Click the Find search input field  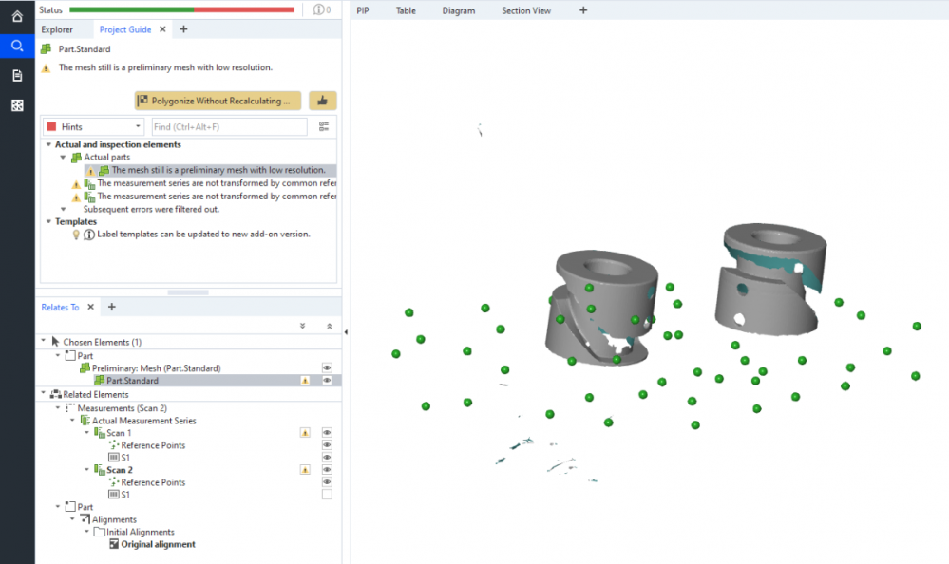pos(228,126)
